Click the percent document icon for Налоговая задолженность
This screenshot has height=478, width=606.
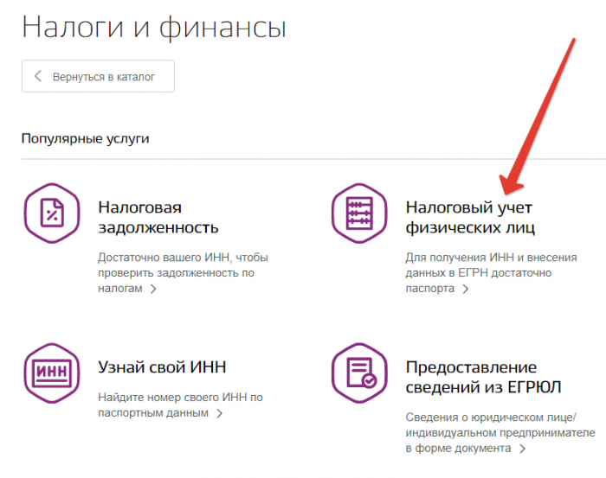(x=52, y=213)
